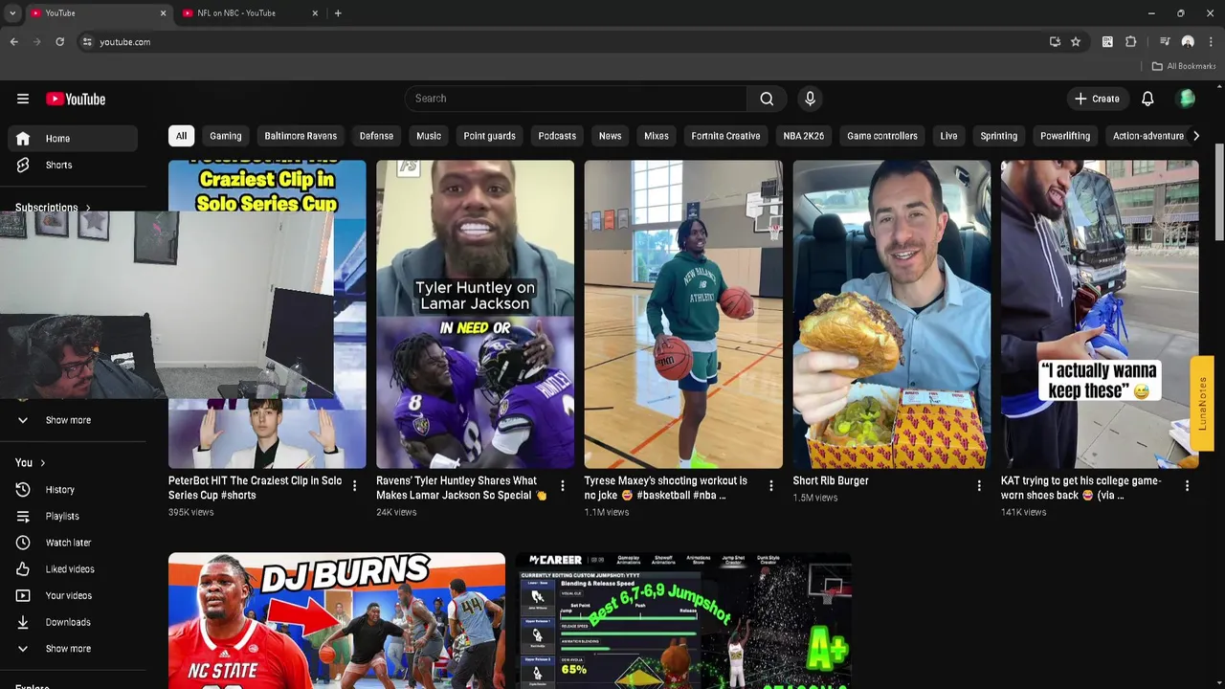
Task: Select the NBA 2K26 chip
Action: click(804, 136)
